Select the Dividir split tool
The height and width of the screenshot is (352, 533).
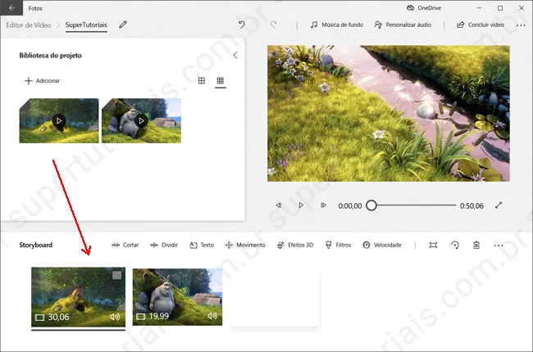164,245
